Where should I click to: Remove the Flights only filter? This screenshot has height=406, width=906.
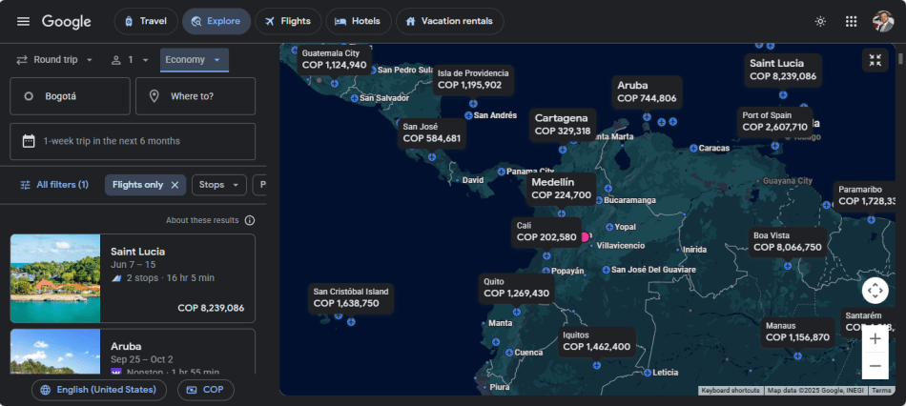pos(175,185)
